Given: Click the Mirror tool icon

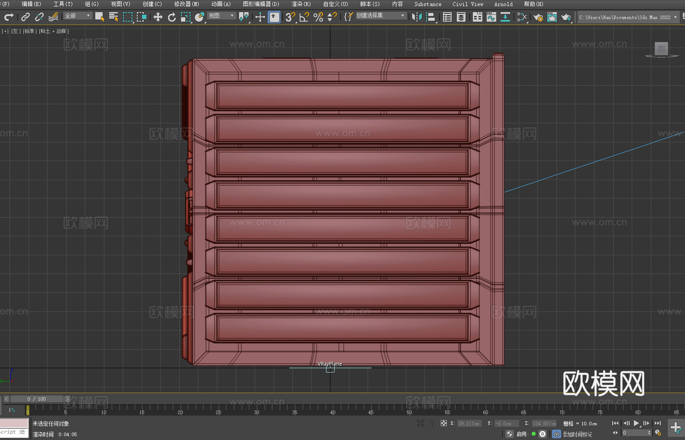Looking at the screenshot, I should 417,17.
